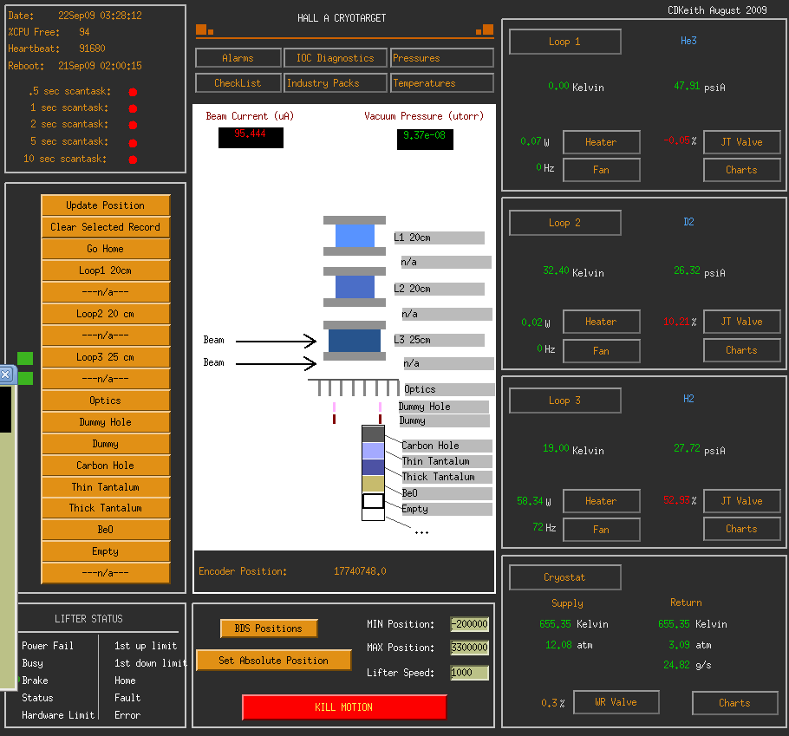Open the Temperatures screen
789x736 pixels.
pyautogui.click(x=442, y=83)
